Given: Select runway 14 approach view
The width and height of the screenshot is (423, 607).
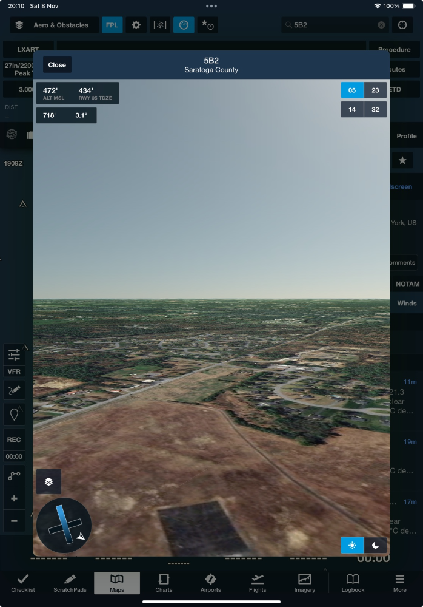Looking at the screenshot, I should 352,110.
